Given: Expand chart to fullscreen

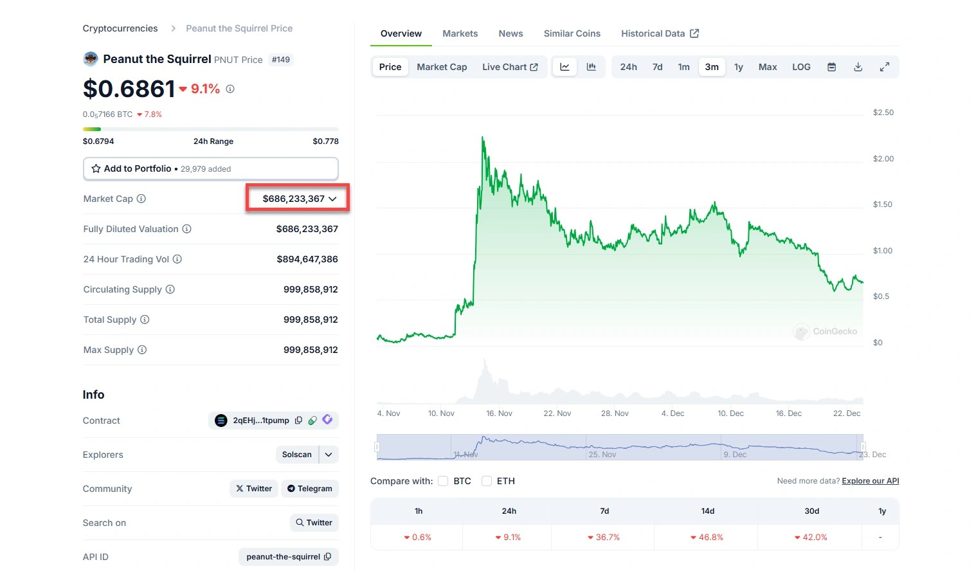Looking at the screenshot, I should tap(885, 67).
